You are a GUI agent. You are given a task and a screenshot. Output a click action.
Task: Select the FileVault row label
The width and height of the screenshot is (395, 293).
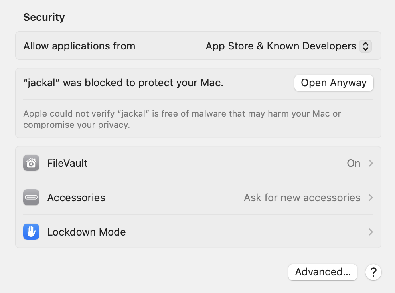click(67, 163)
